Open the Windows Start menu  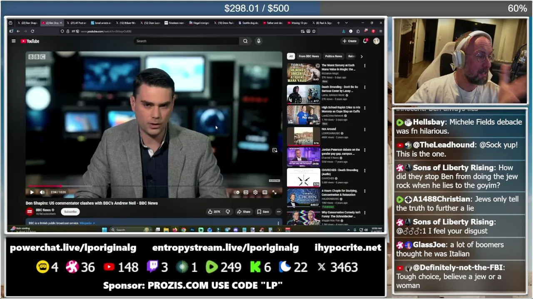pyautogui.click(x=105, y=230)
